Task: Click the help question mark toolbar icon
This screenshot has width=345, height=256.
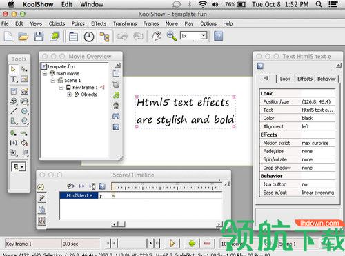Action: click(x=219, y=37)
